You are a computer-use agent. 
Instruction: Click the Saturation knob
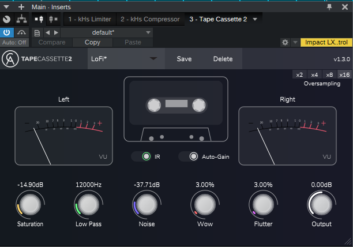tap(30, 204)
